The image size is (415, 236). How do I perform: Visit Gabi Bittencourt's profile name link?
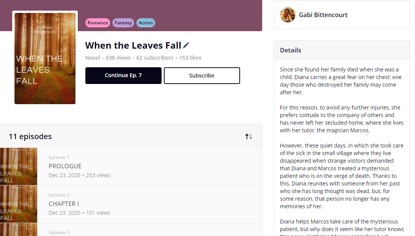tap(323, 15)
